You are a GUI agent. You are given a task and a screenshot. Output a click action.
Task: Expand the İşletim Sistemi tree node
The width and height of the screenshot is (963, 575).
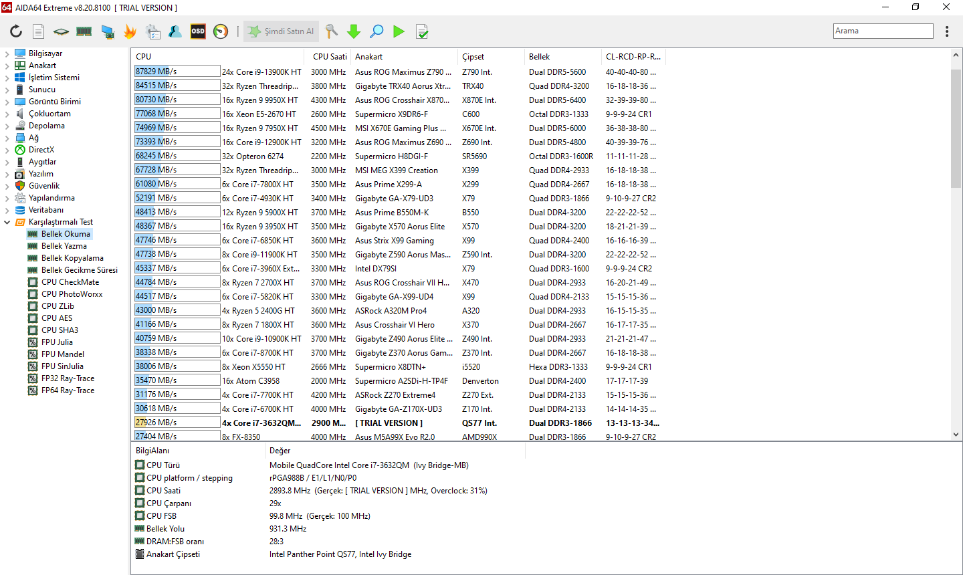(7, 78)
